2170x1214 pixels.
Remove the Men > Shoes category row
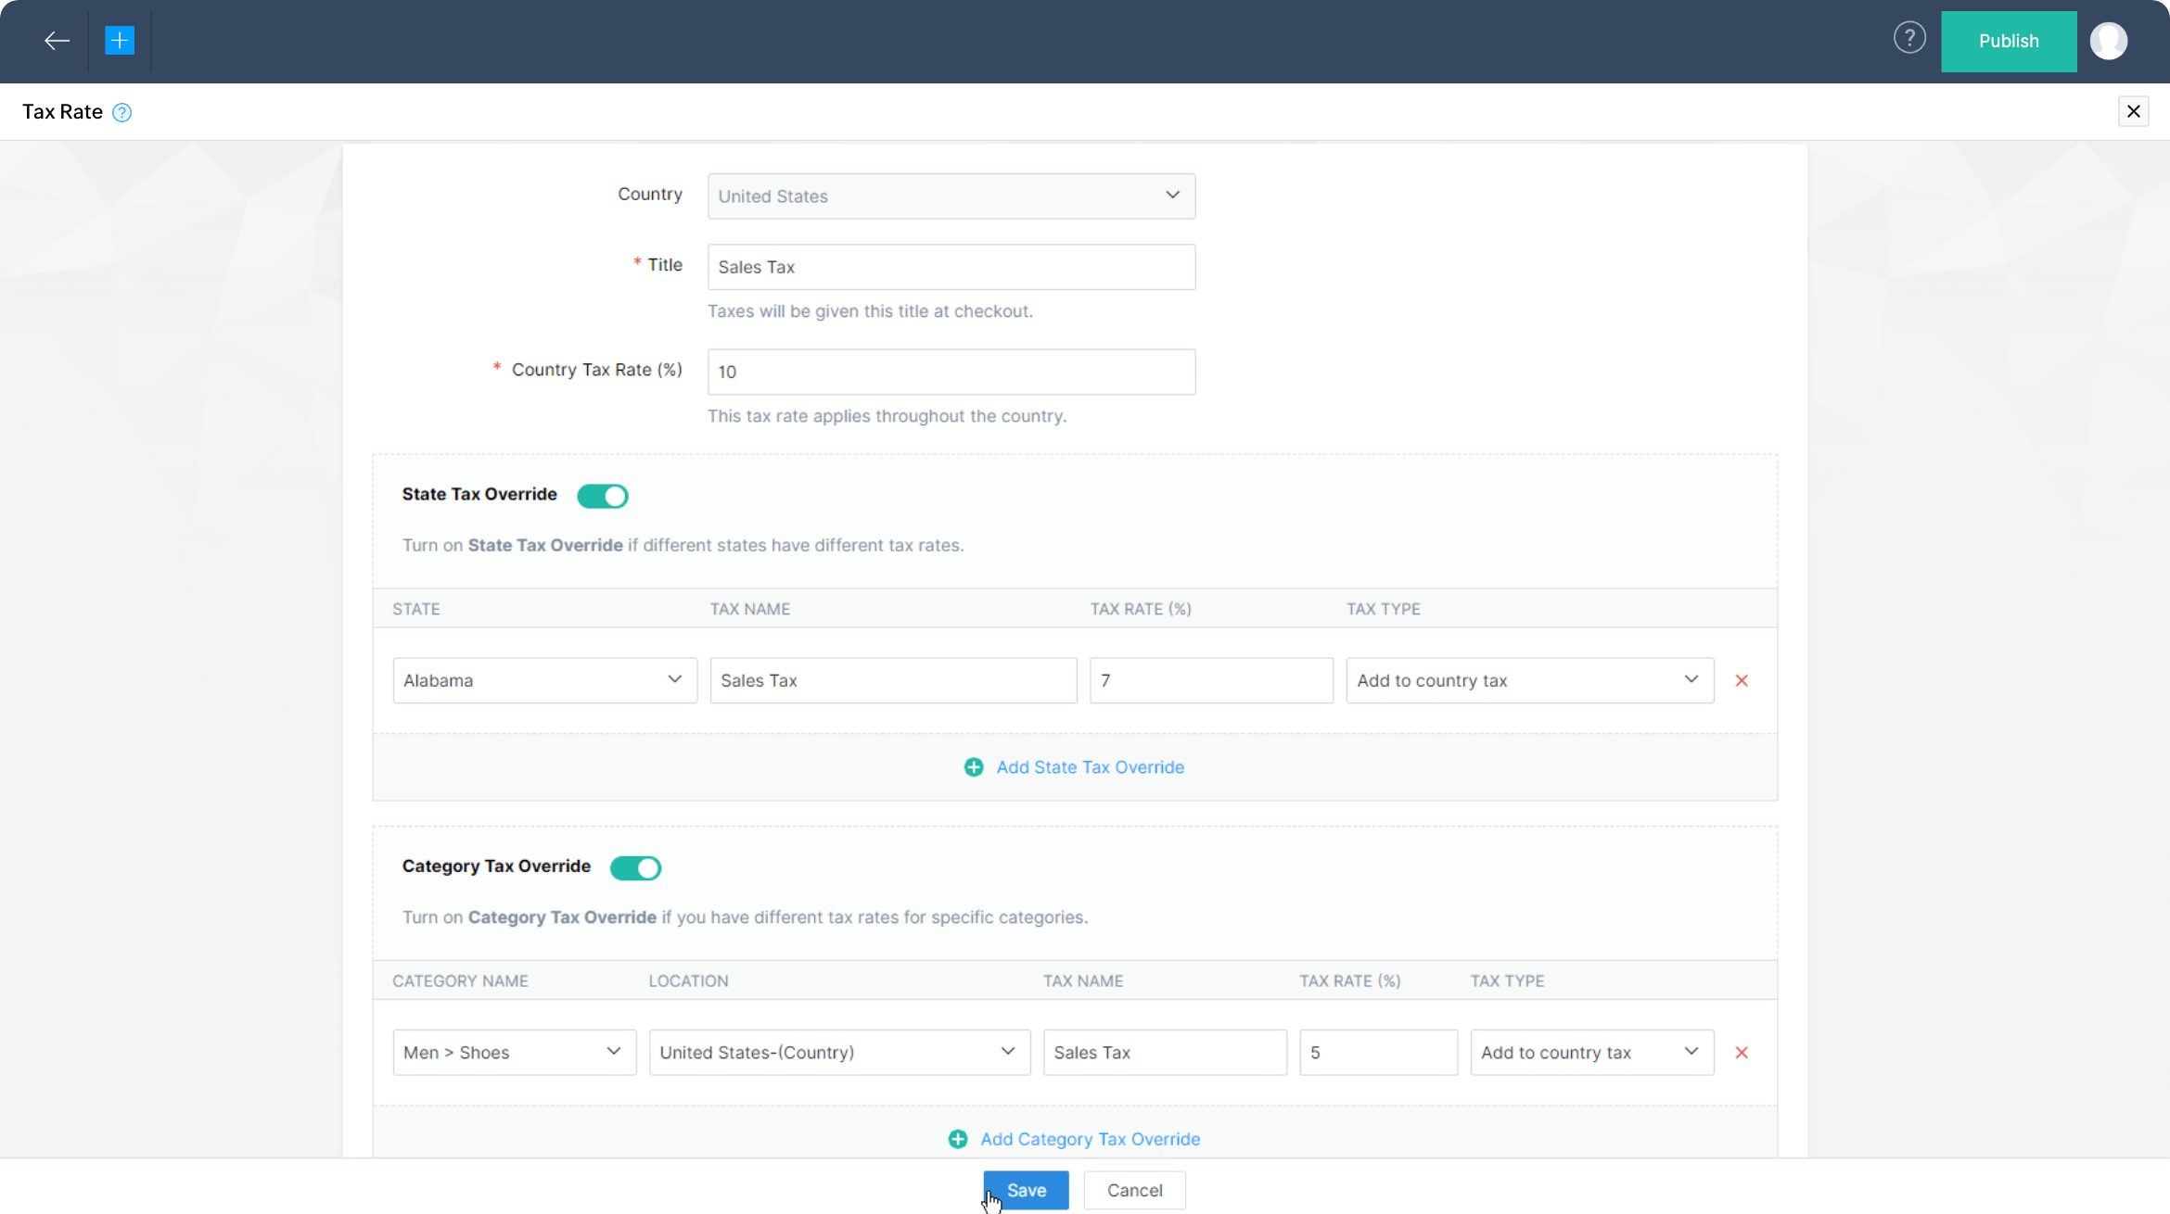[x=1742, y=1053]
